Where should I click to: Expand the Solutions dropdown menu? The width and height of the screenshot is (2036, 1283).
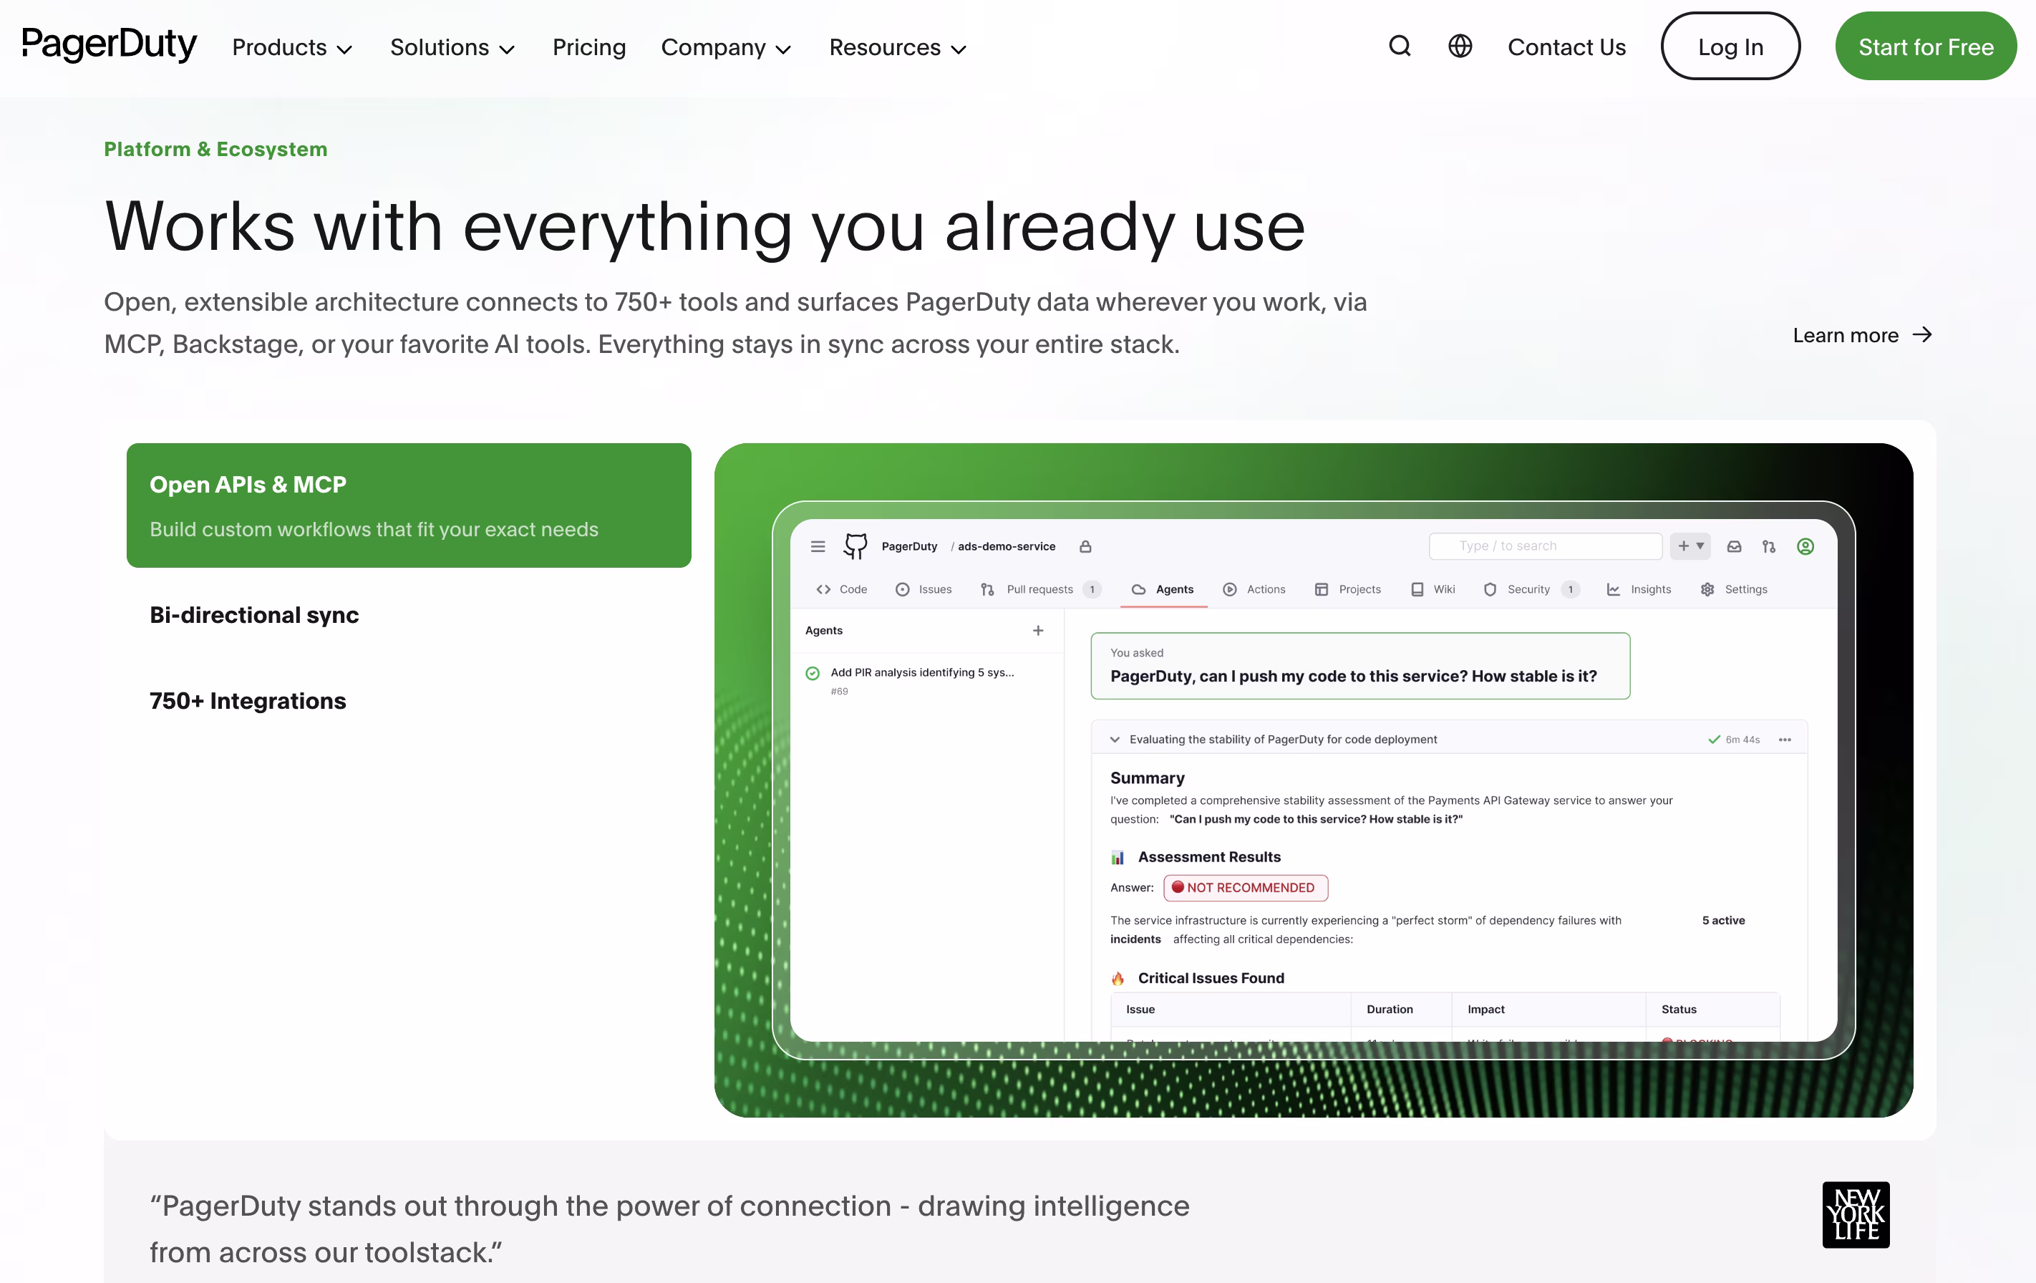pyautogui.click(x=452, y=48)
